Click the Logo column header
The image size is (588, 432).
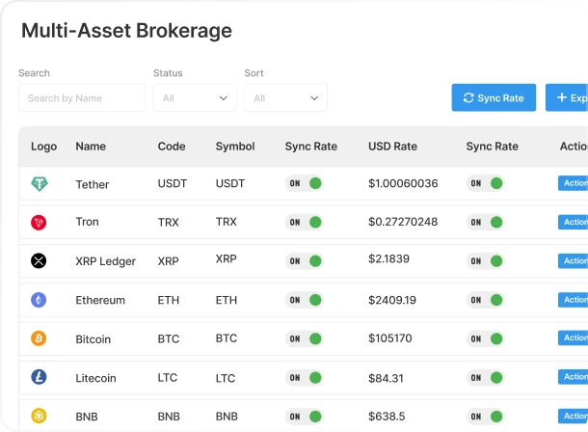coord(44,147)
